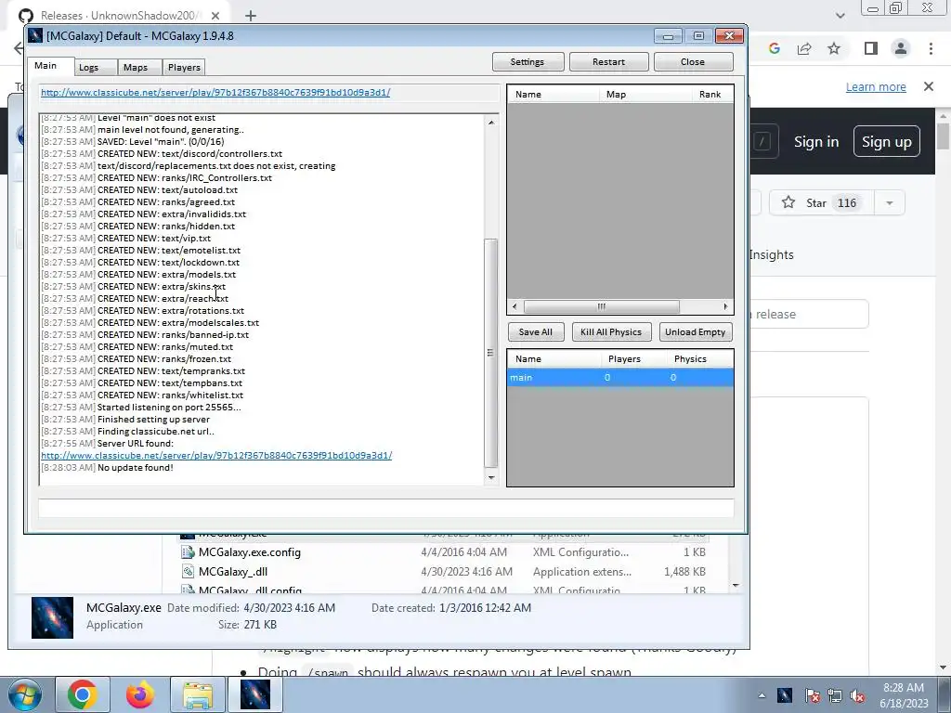Click the 'No update found!' log line
The height and width of the screenshot is (713, 951).
[x=136, y=468]
